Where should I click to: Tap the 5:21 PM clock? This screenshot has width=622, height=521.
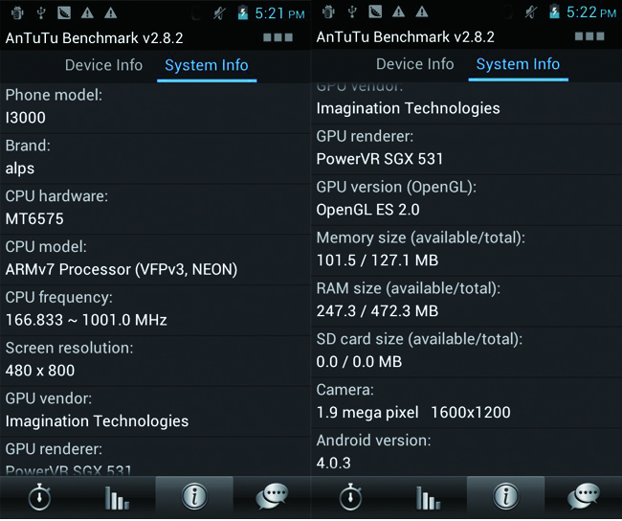click(279, 13)
